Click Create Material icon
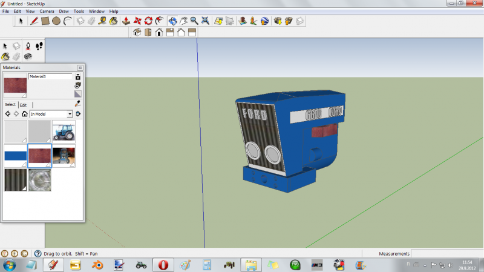 point(78,85)
